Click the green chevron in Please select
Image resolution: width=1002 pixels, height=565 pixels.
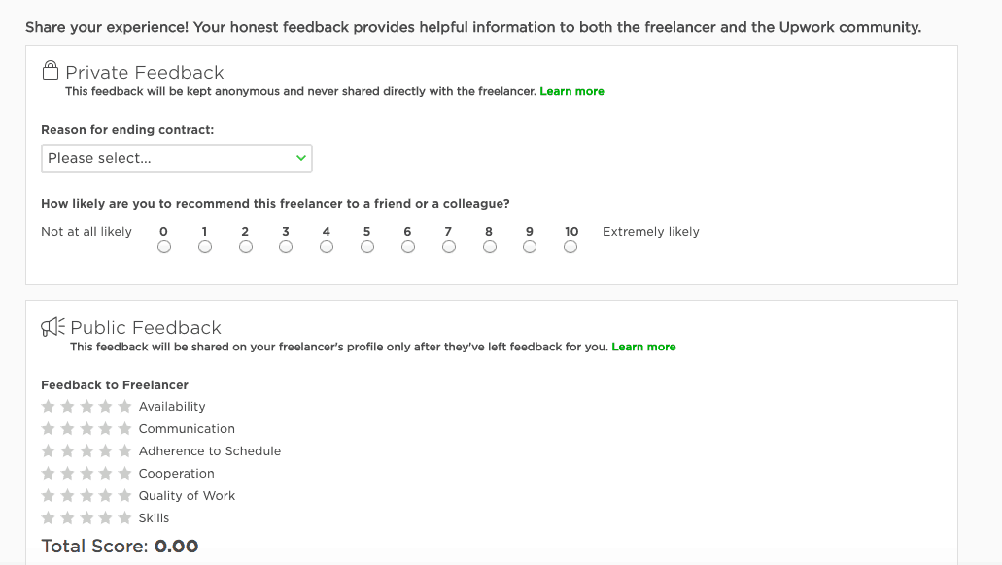[x=301, y=158]
